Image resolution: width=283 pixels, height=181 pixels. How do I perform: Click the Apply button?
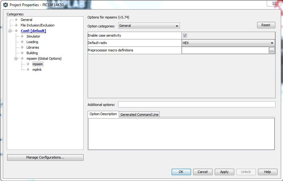point(224,172)
